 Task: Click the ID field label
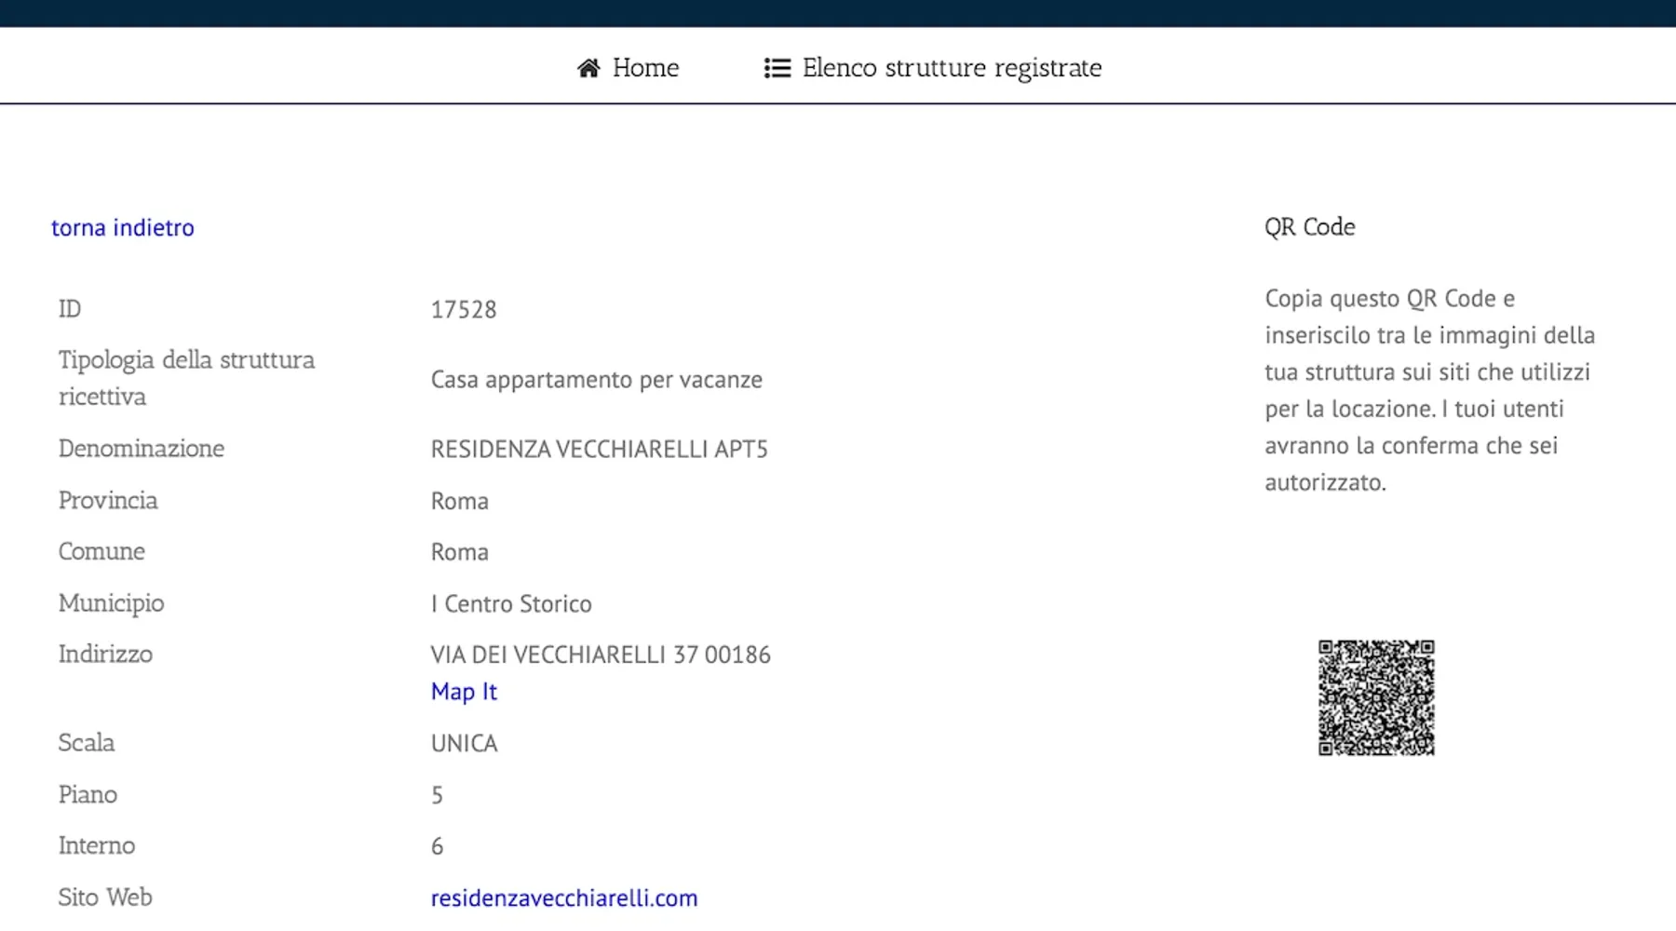[x=70, y=309]
